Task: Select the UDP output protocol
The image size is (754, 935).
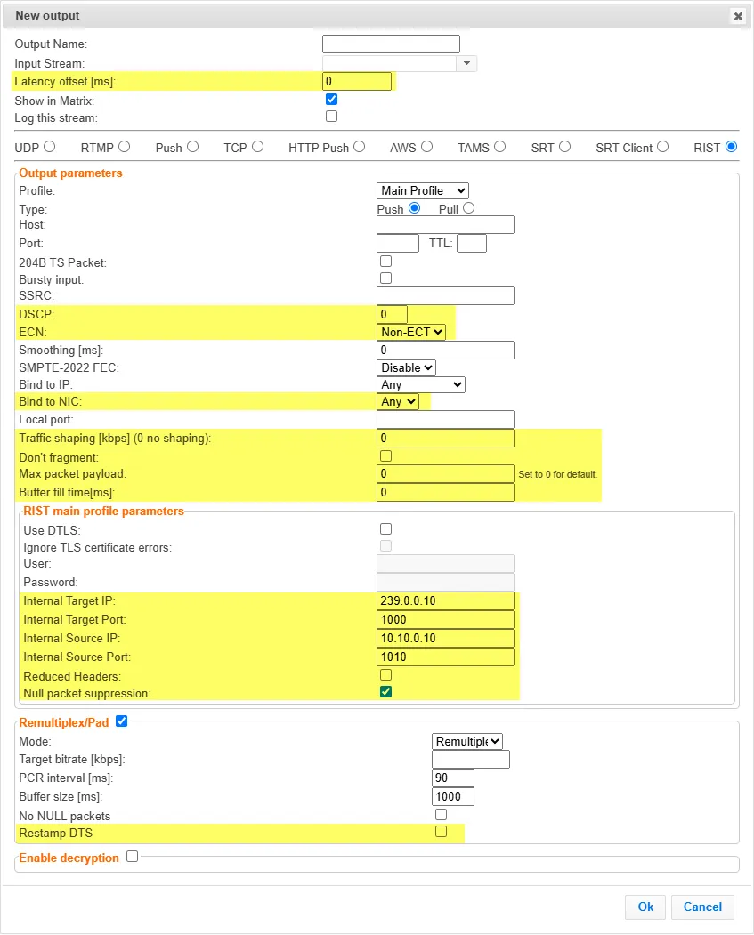Action: pyautogui.click(x=50, y=147)
